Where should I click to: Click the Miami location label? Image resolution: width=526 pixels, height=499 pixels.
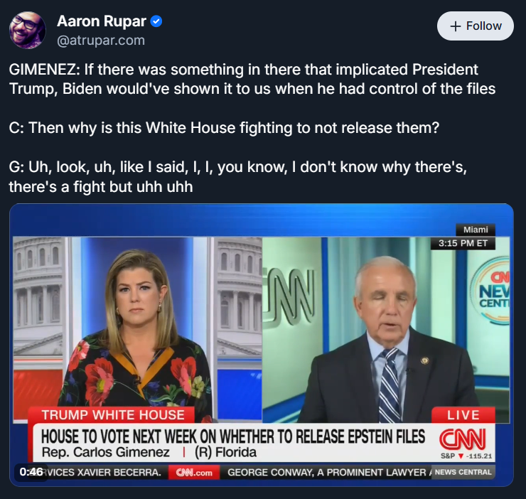476,230
